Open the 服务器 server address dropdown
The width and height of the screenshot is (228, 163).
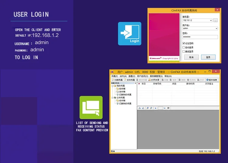tap(211, 20)
